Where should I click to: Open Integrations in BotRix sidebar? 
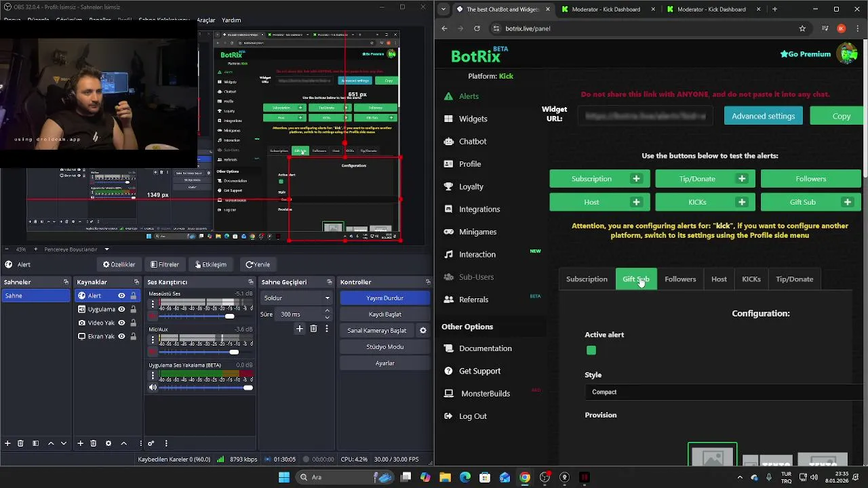click(479, 209)
